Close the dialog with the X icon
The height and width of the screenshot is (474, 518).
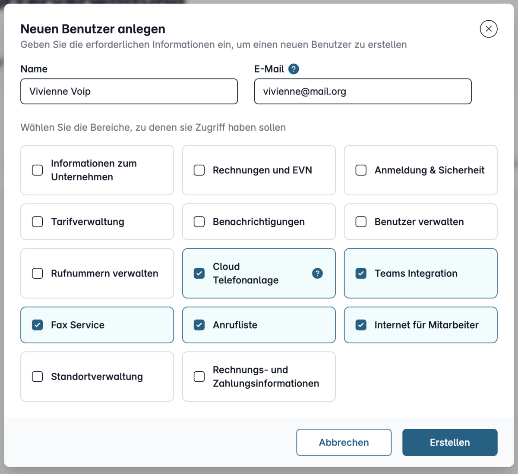tap(489, 29)
